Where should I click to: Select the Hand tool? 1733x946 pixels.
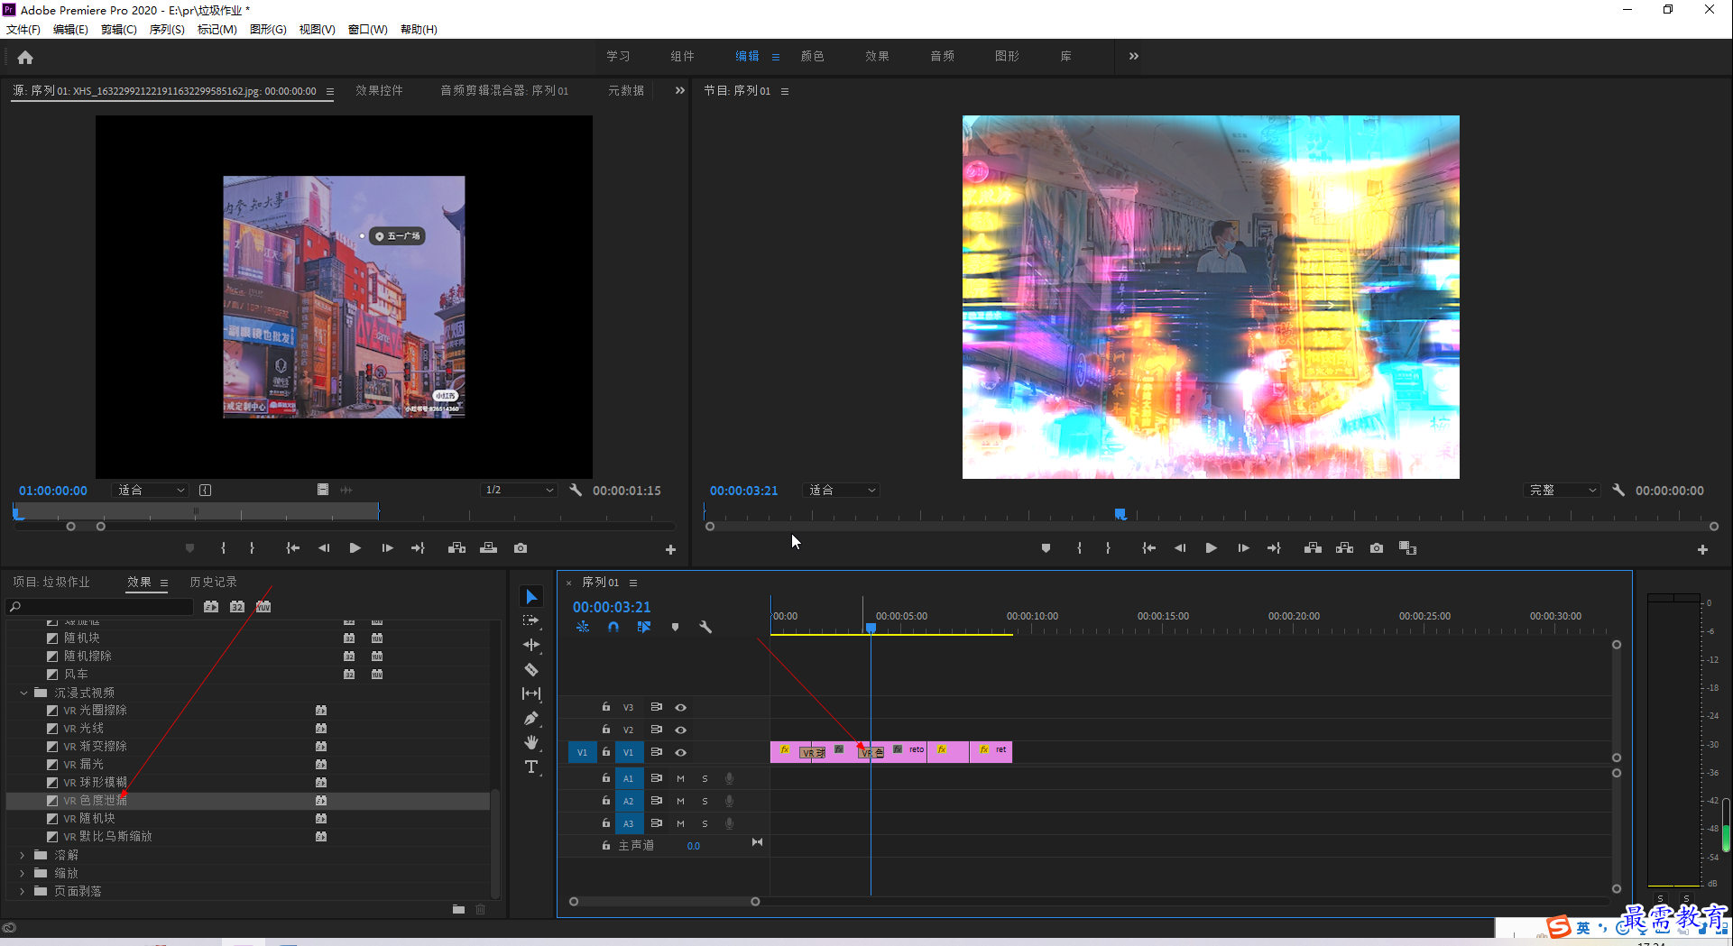tap(531, 742)
